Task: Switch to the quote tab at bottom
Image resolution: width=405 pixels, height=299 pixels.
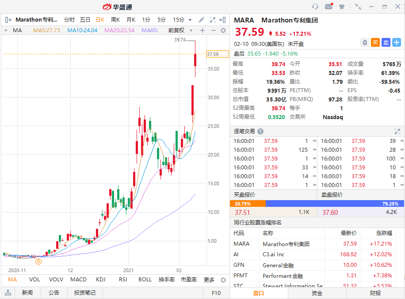Action: click(259, 293)
